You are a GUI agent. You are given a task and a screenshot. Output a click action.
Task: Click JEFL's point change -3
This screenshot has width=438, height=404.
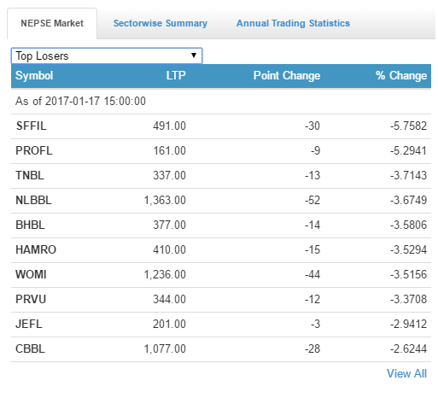[x=315, y=324]
